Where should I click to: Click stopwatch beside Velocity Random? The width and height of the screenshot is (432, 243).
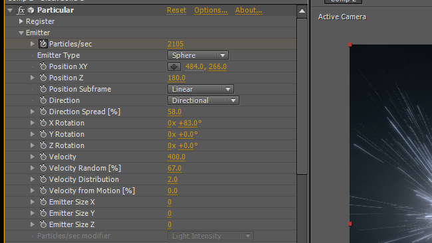[43, 168]
